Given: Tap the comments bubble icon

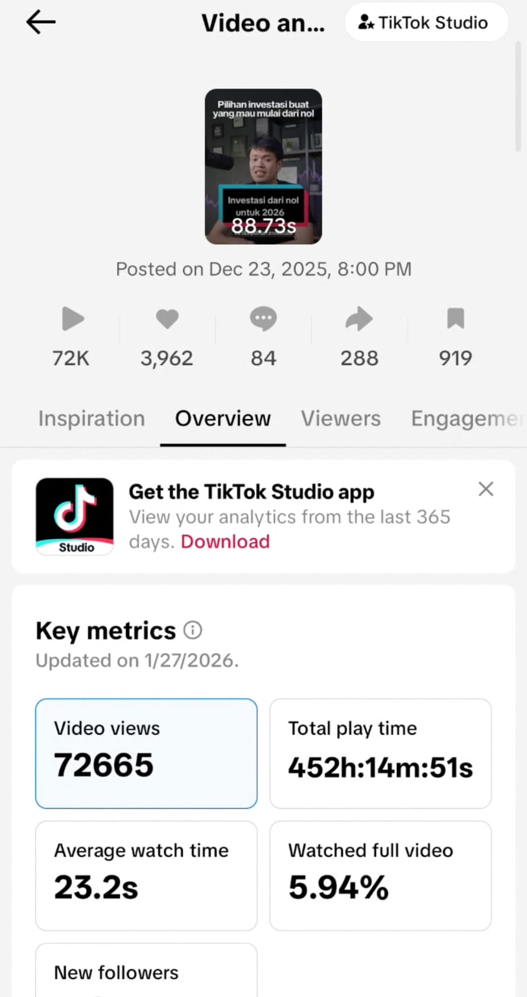Looking at the screenshot, I should click(263, 319).
